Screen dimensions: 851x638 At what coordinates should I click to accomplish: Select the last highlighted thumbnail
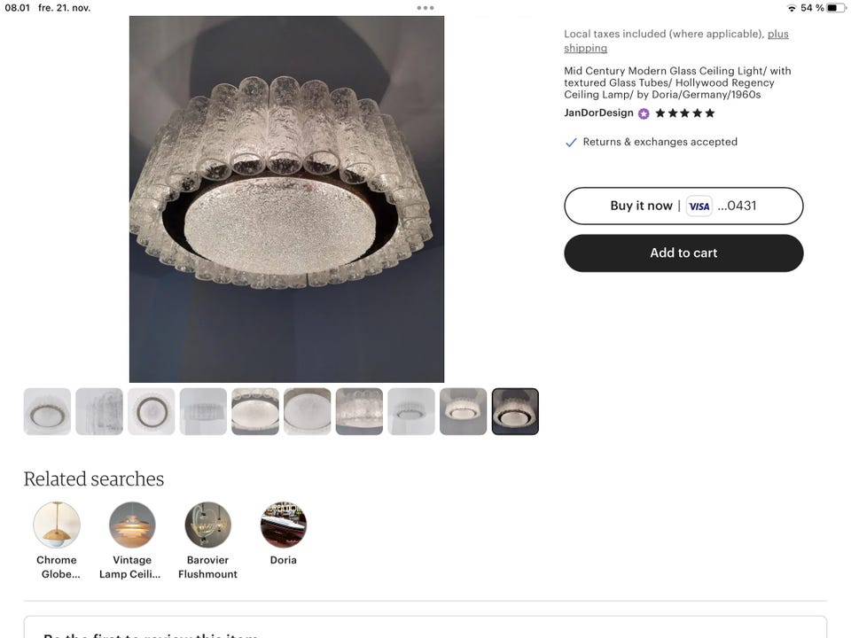click(515, 411)
